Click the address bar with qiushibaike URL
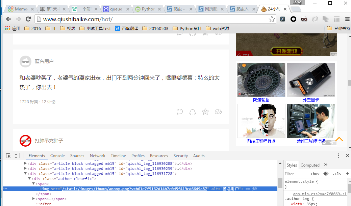The height and width of the screenshot is (206, 351). [152, 19]
